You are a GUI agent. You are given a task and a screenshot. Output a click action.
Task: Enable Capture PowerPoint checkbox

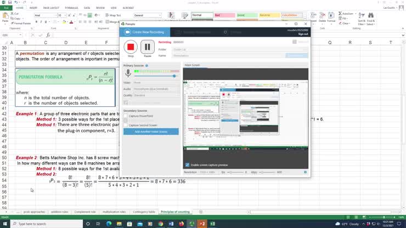[126, 116]
